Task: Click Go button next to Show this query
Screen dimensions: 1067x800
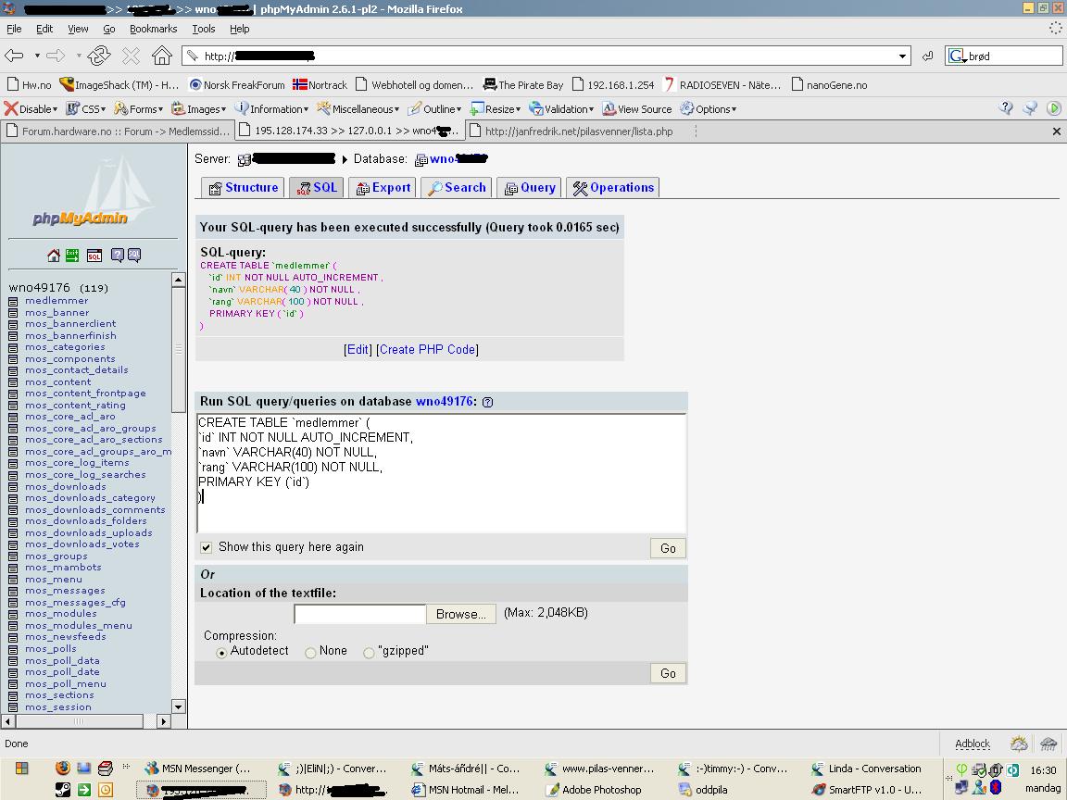Action: tap(668, 548)
